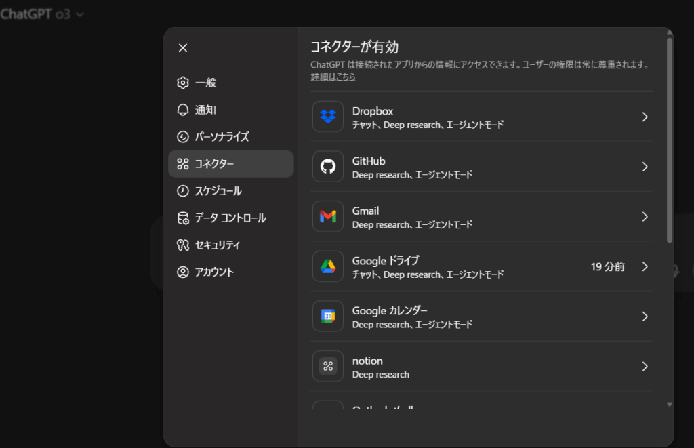Click the Google カレンダー connector name
Image resolution: width=694 pixels, height=448 pixels.
click(x=390, y=311)
